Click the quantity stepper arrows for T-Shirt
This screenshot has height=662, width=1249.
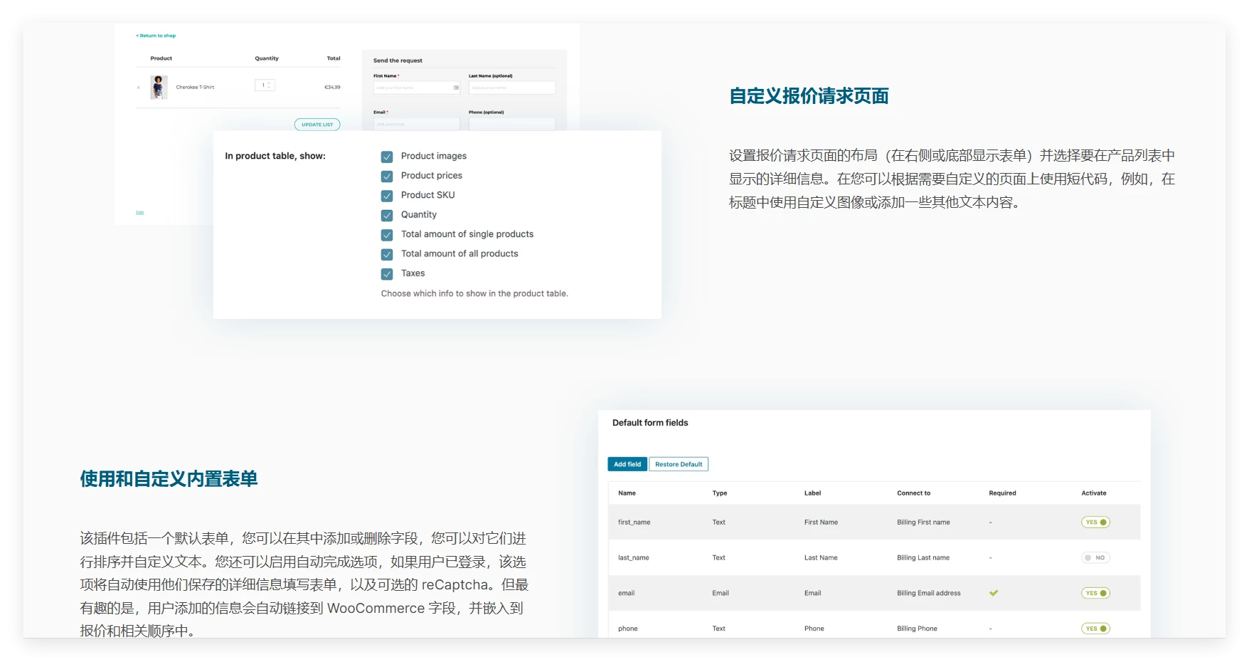coord(269,85)
